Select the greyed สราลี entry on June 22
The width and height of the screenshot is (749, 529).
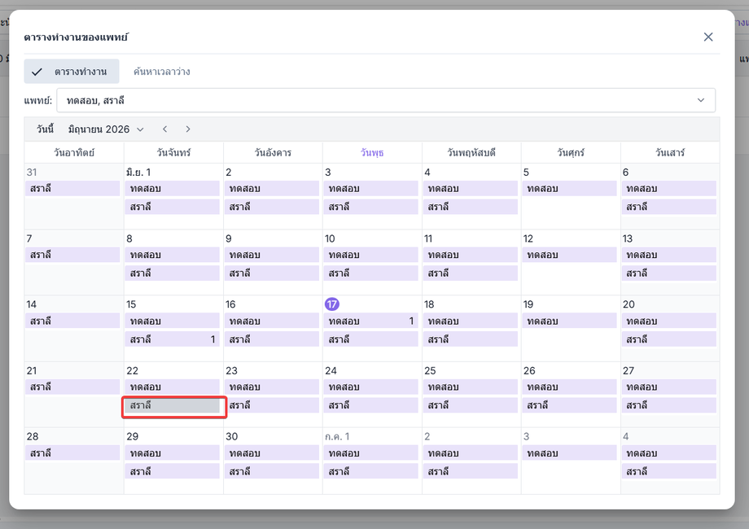tap(172, 404)
